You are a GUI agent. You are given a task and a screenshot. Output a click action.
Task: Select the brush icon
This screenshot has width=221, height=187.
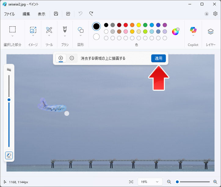[x=65, y=29]
